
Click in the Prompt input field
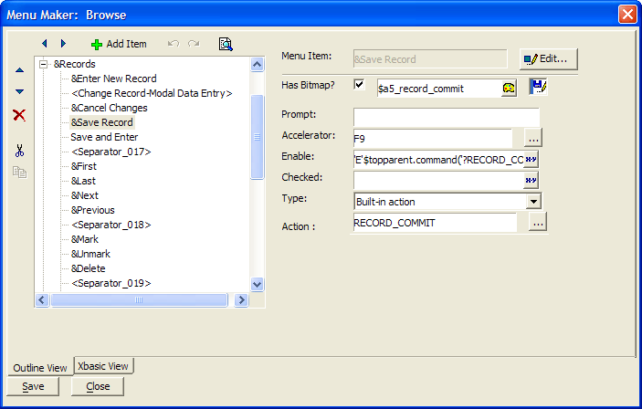pos(447,117)
